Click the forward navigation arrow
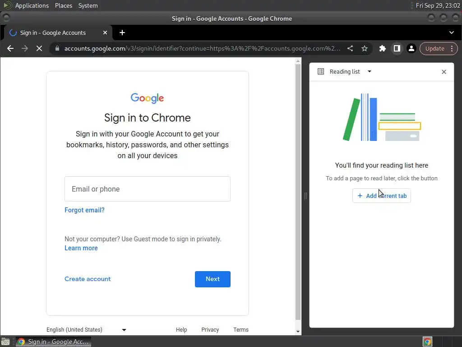Image resolution: width=462 pixels, height=347 pixels. point(25,48)
